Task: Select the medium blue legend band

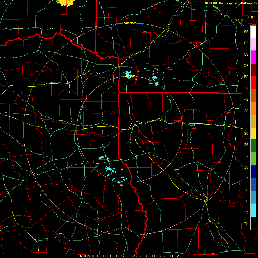Action: pos(253,184)
